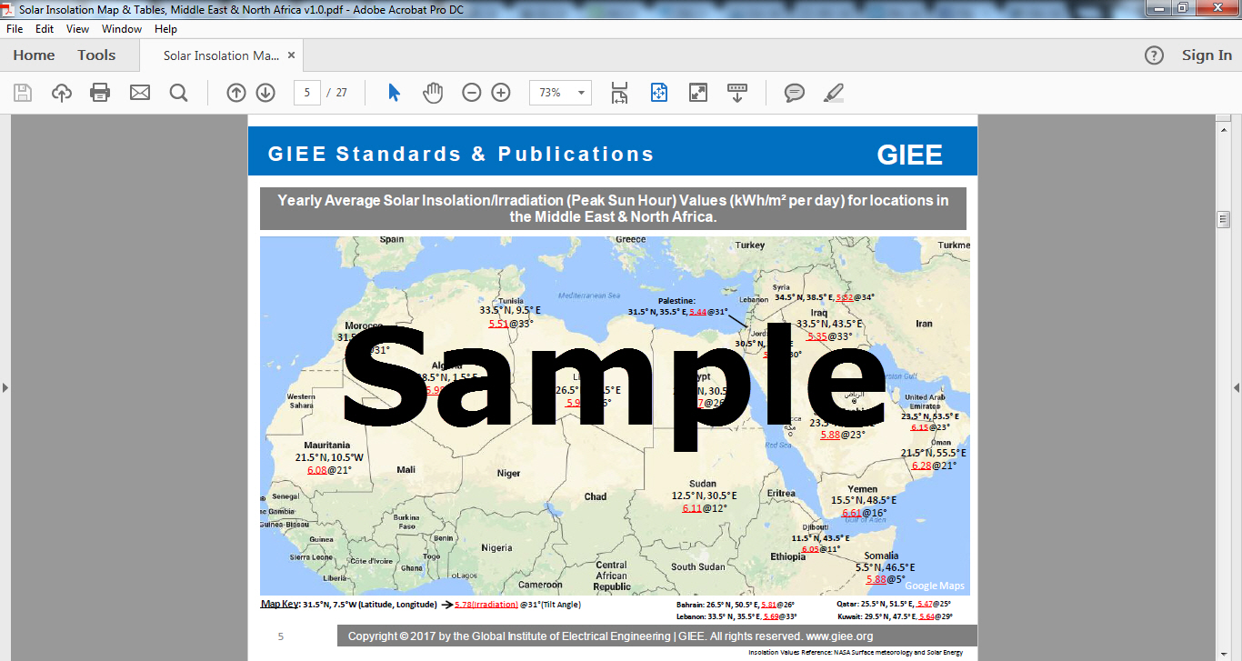Click the page number input field
The image size is (1242, 661).
pos(307,92)
